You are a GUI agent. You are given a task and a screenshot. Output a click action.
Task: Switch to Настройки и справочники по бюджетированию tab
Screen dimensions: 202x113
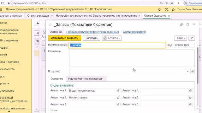(x=96, y=16)
